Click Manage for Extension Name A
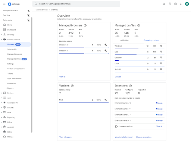Image resolution: width=191 pixels, height=143 pixels. pyautogui.click(x=159, y=103)
